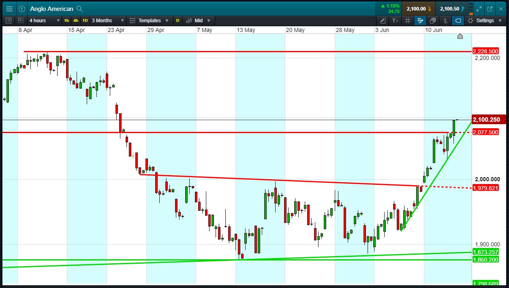509x288 pixels.
Task: Pop out chart into new window
Action: (490, 8)
